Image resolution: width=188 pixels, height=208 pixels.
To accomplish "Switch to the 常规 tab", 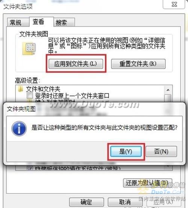I will tap(16, 22).
